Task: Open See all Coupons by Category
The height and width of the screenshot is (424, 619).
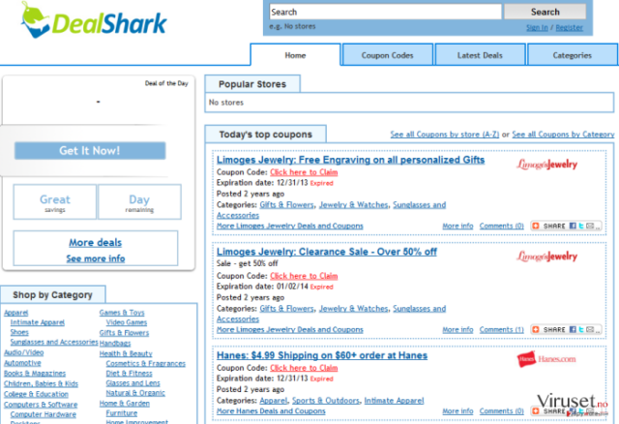Action: 563,135
